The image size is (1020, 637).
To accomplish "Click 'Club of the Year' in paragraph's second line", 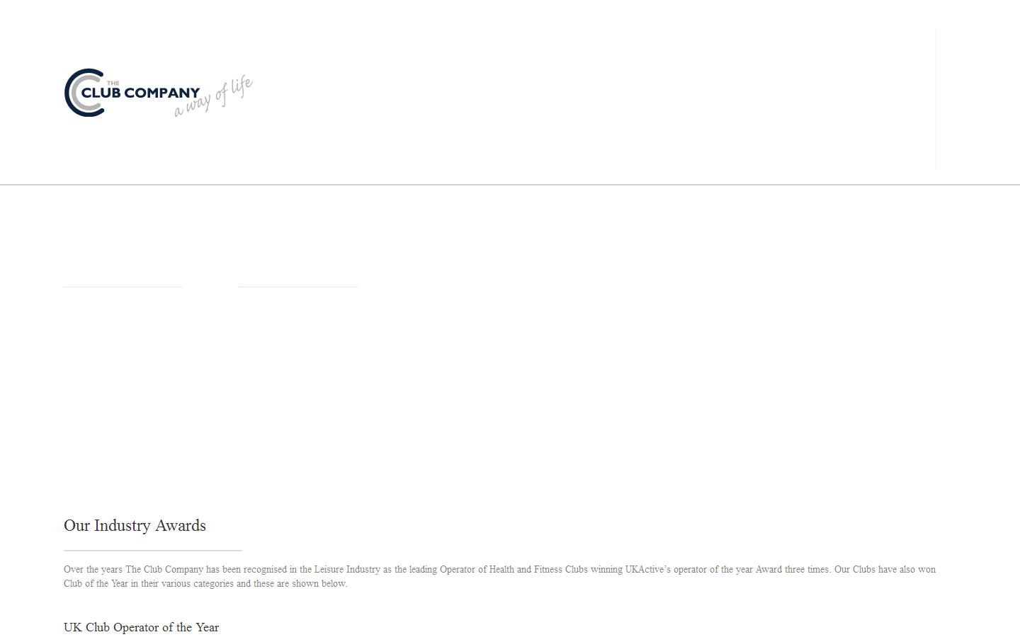I will (x=96, y=583).
